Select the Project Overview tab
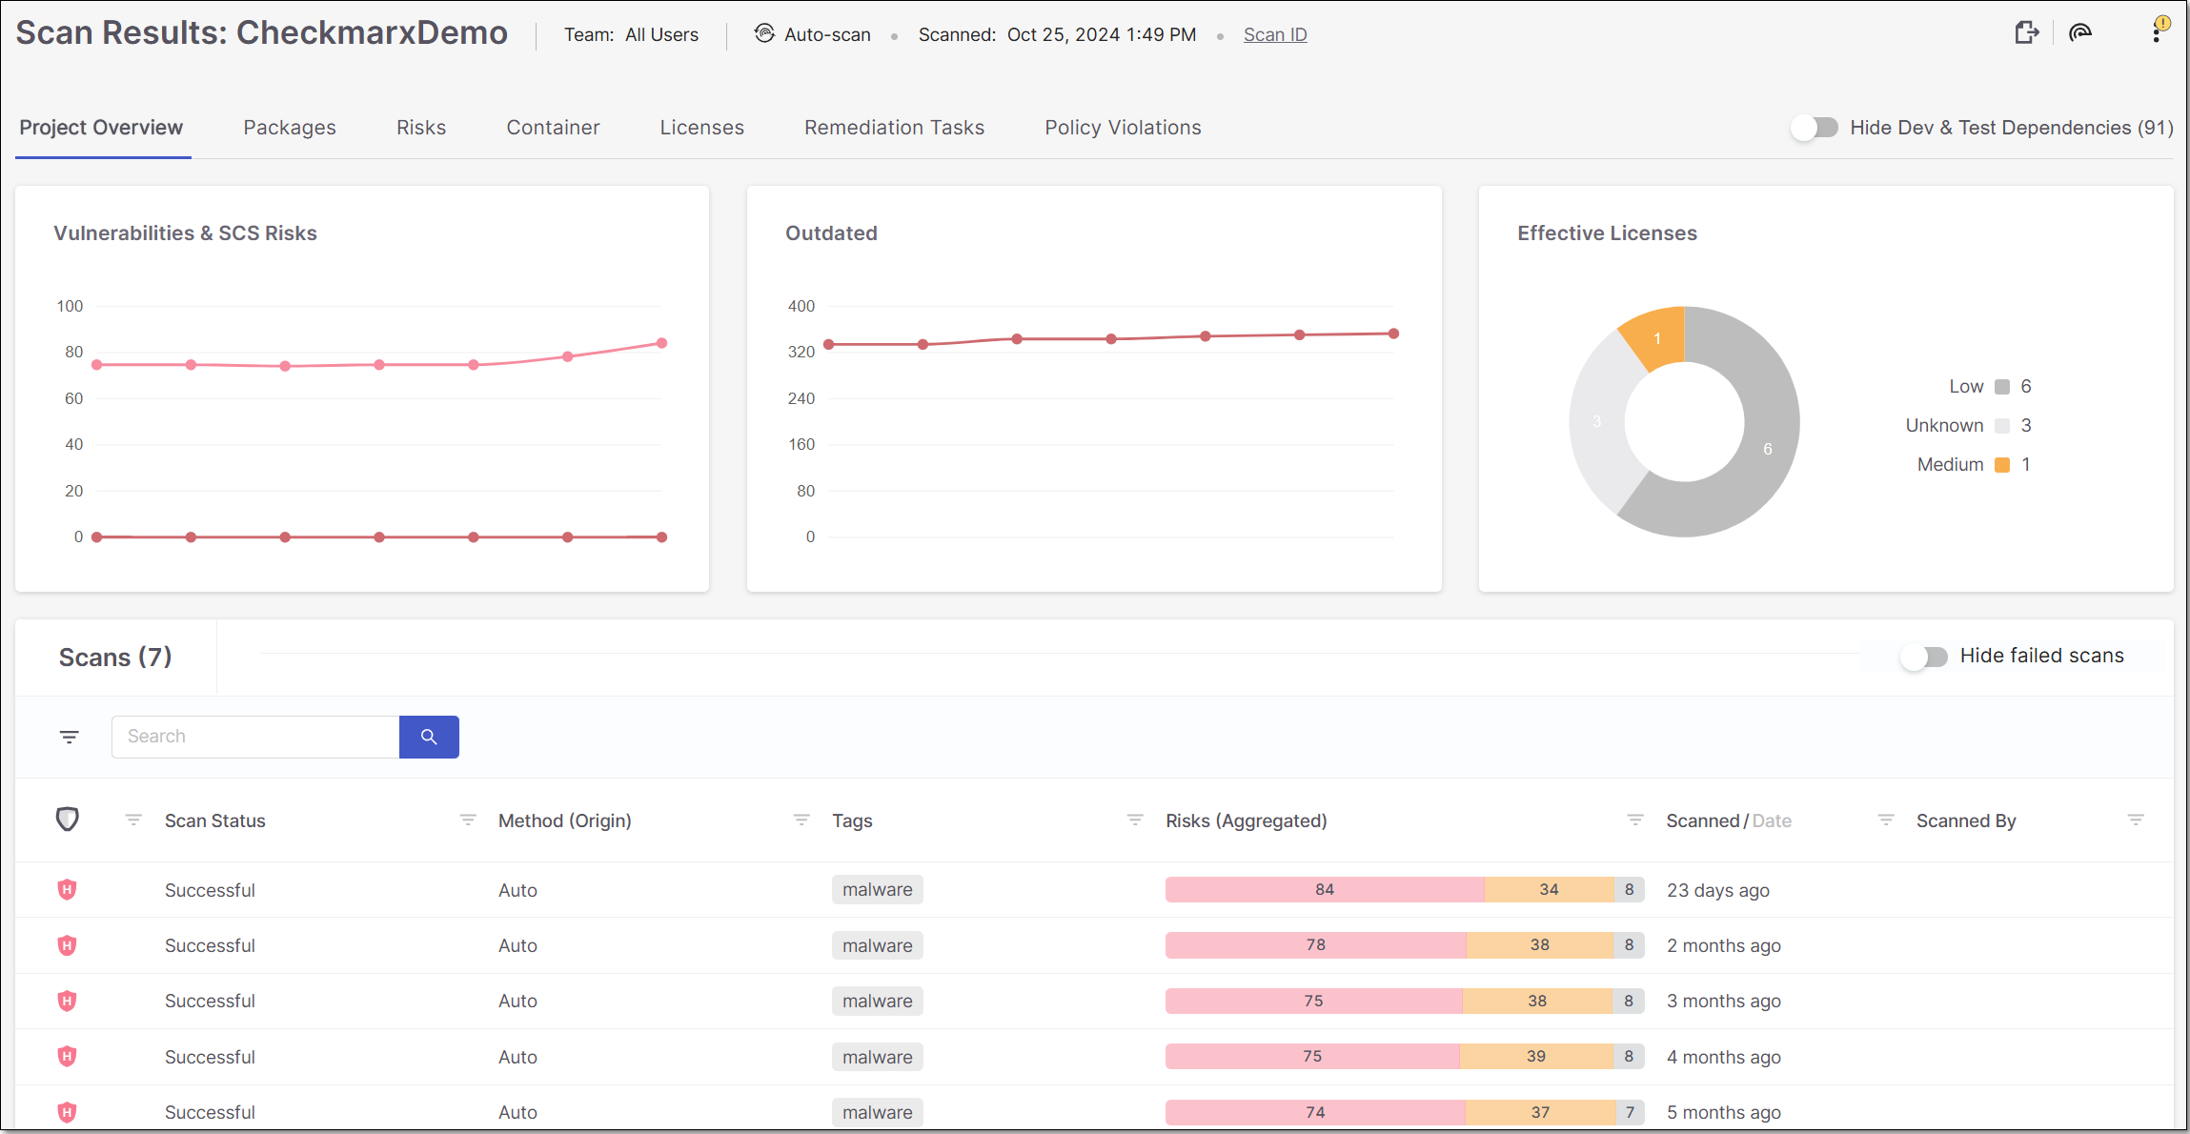Viewport: 2190px width, 1134px height. click(x=101, y=128)
